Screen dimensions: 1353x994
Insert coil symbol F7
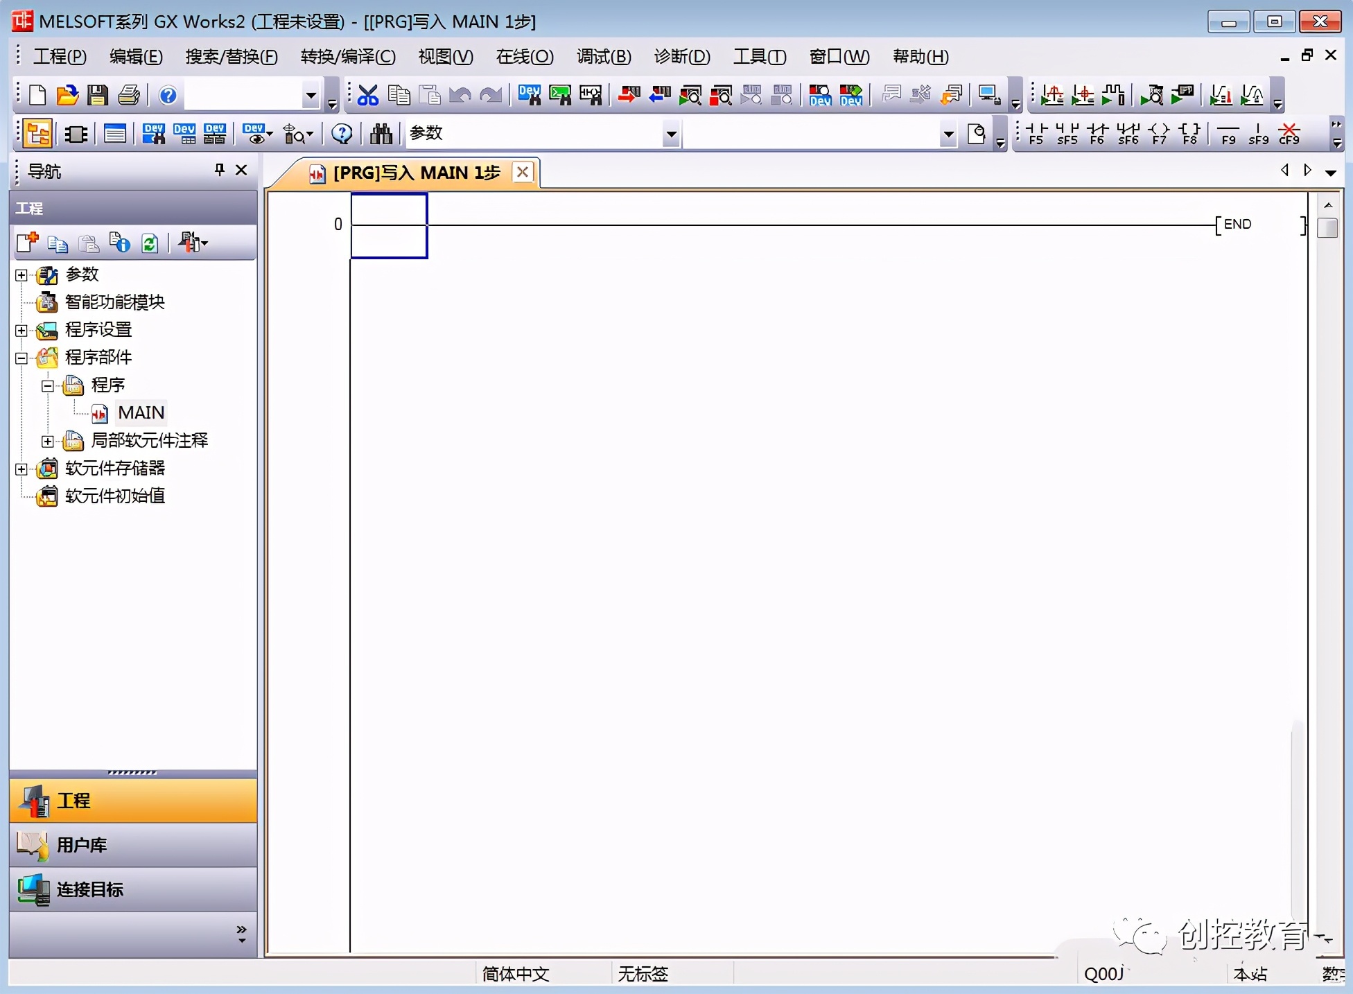coord(1159,133)
